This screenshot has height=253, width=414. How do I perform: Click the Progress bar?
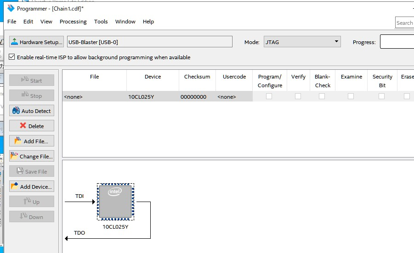pyautogui.click(x=397, y=42)
